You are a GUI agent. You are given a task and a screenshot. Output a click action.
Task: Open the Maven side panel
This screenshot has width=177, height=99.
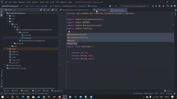176,13
